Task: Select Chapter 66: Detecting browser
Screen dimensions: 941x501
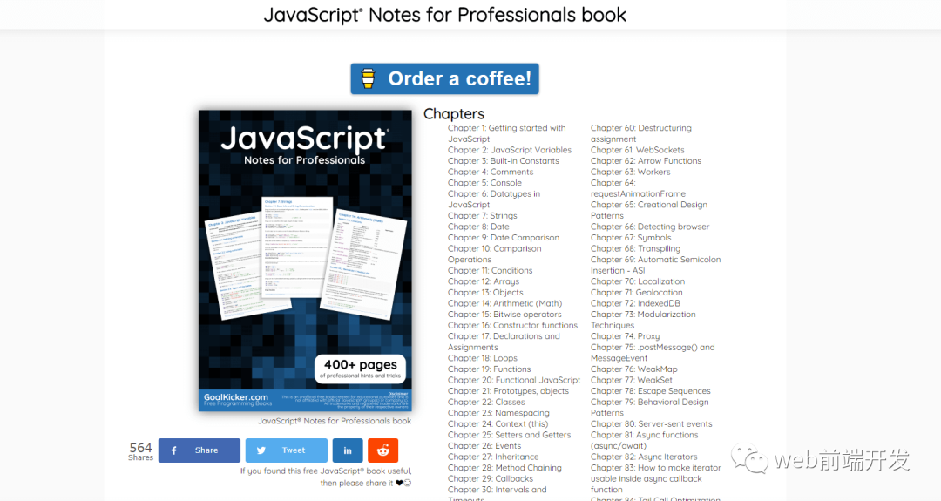Action: (650, 227)
